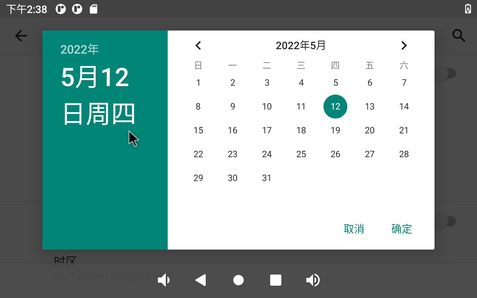Go to the previous month
The image size is (477, 298).
point(198,45)
